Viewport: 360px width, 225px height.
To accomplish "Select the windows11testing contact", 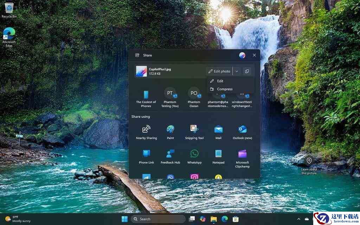I will (x=242, y=101).
